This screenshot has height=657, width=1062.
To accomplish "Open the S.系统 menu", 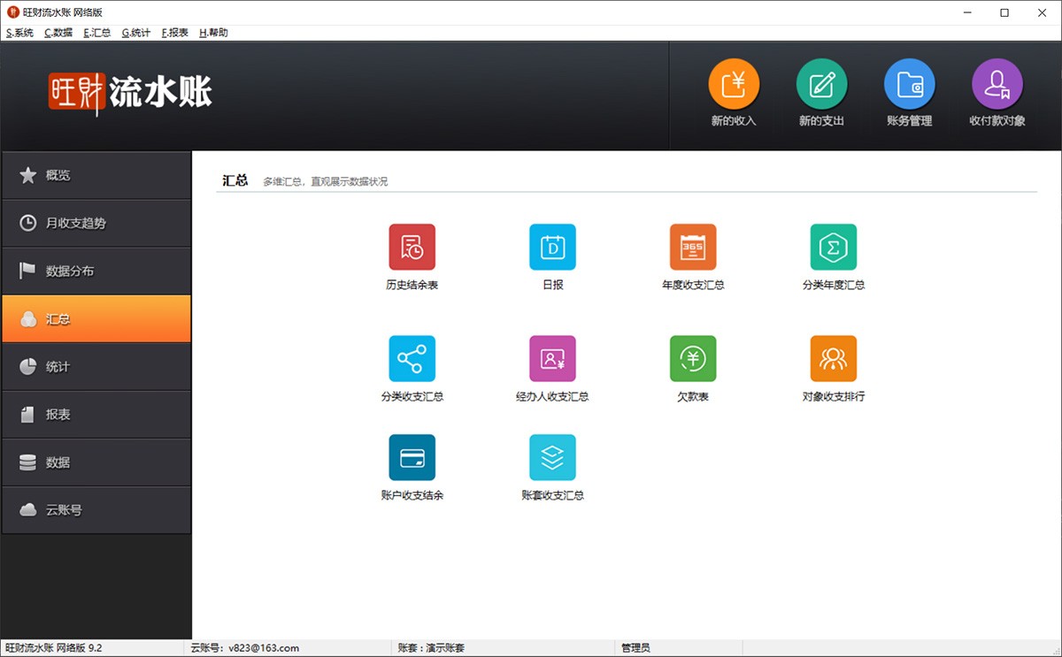I will [19, 33].
